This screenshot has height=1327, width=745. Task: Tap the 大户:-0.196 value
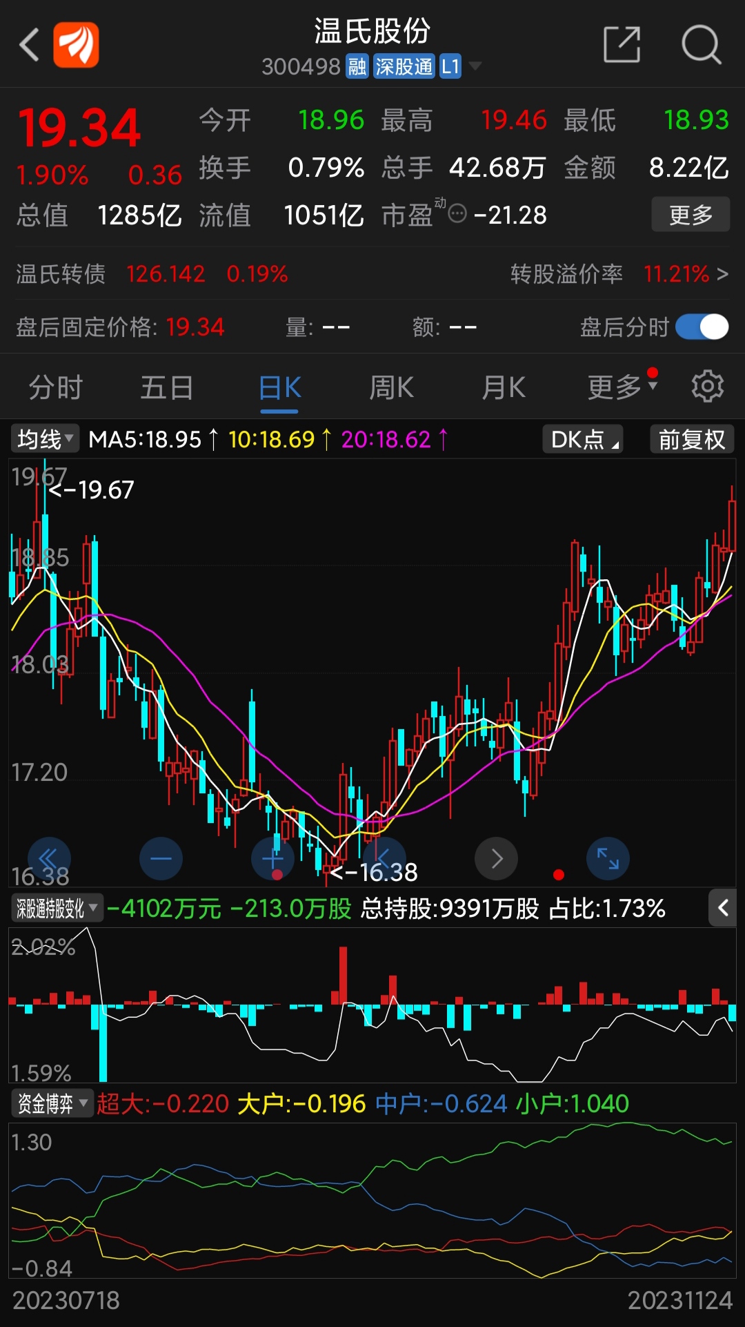tap(301, 1104)
